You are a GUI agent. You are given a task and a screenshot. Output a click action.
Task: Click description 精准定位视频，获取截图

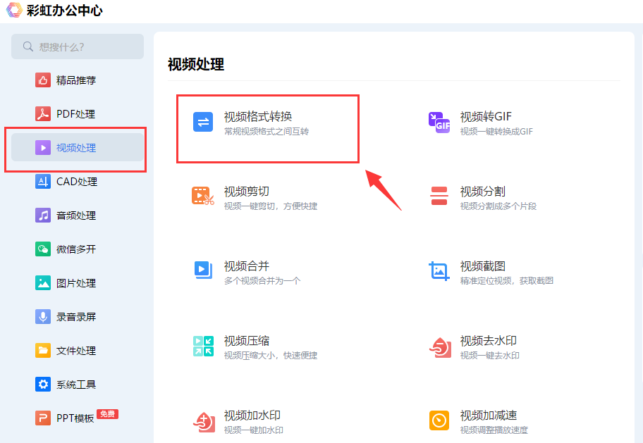point(507,281)
